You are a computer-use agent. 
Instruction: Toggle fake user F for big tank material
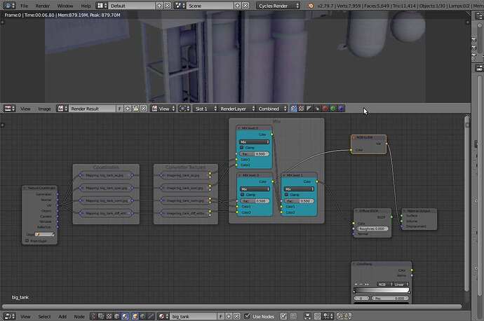[221, 316]
